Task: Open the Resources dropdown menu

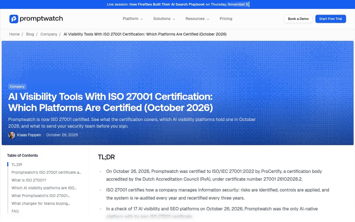Action: 197,19
